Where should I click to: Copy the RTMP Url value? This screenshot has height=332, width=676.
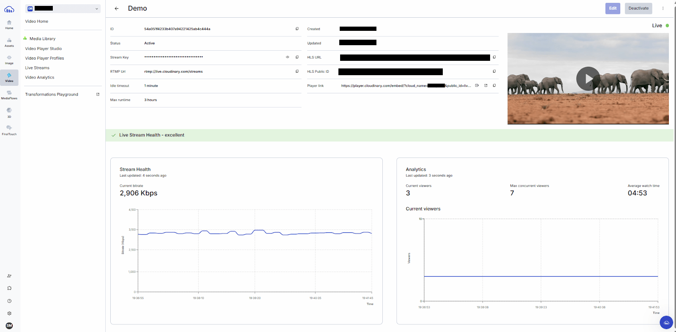coord(297,71)
